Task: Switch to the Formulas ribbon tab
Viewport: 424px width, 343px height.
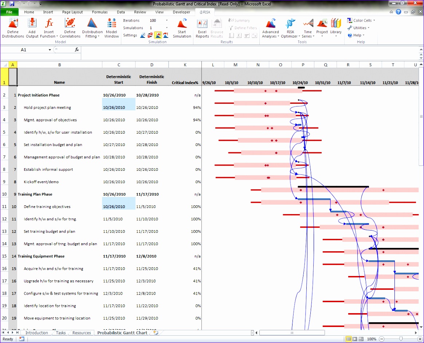Action: pyautogui.click(x=100, y=12)
